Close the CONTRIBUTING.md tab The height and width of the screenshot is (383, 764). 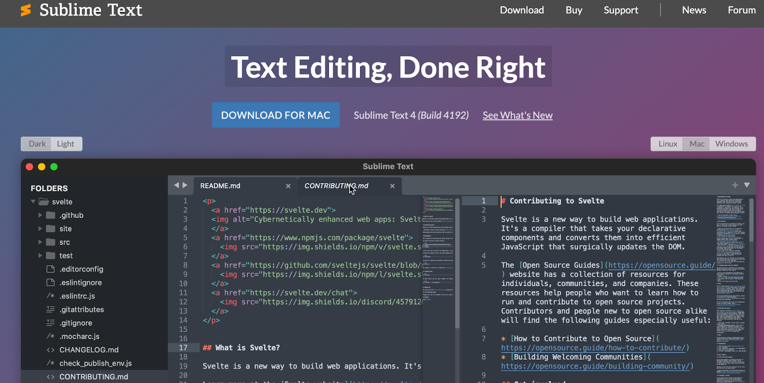point(392,186)
